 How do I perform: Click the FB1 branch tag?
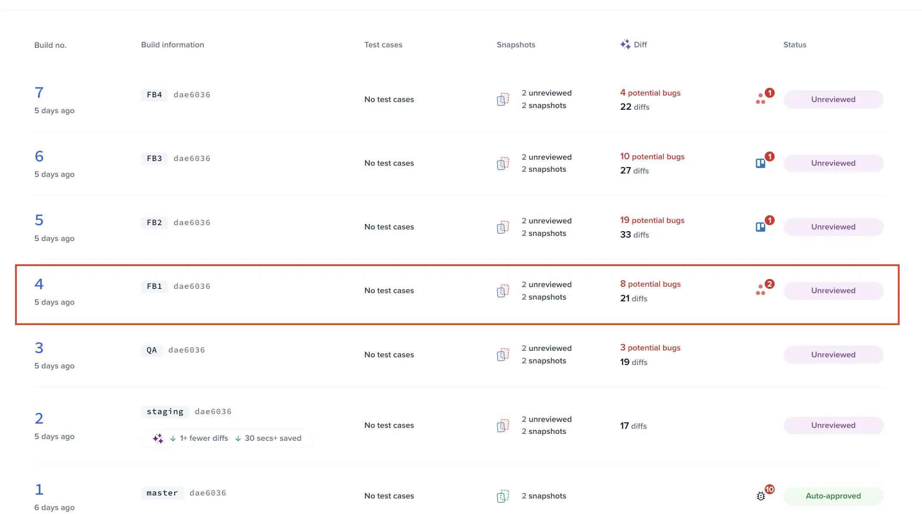pyautogui.click(x=154, y=286)
